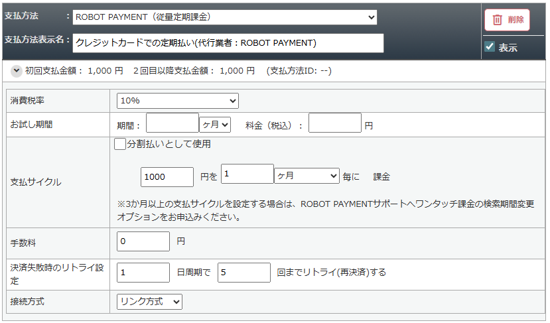Click the 表示 label next to checkbox
This screenshot has width=550, height=323.
(x=508, y=48)
